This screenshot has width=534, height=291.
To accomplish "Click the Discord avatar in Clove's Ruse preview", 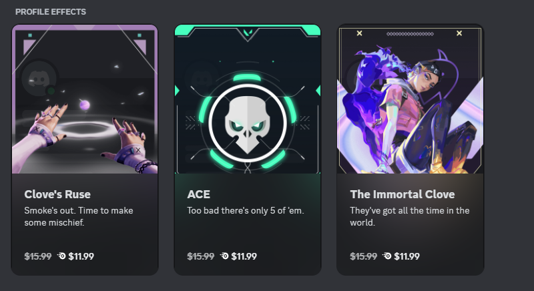I will pos(39,79).
